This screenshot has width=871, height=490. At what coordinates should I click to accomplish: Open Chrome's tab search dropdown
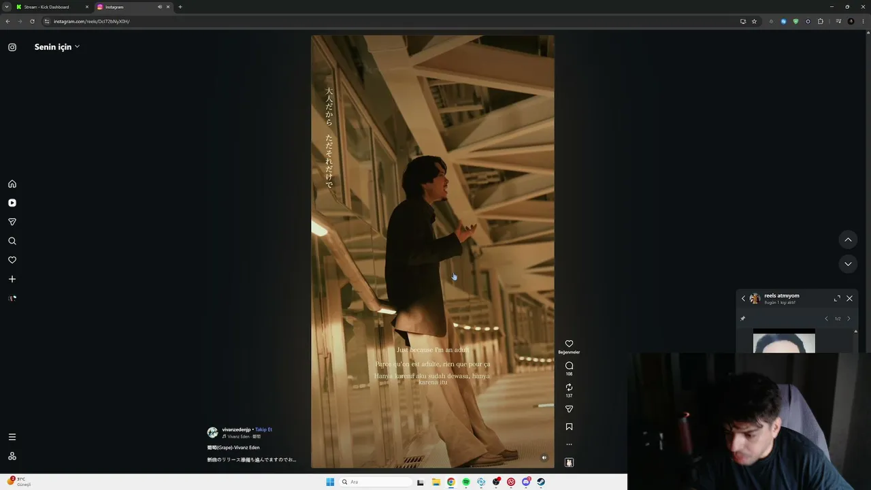(7, 7)
